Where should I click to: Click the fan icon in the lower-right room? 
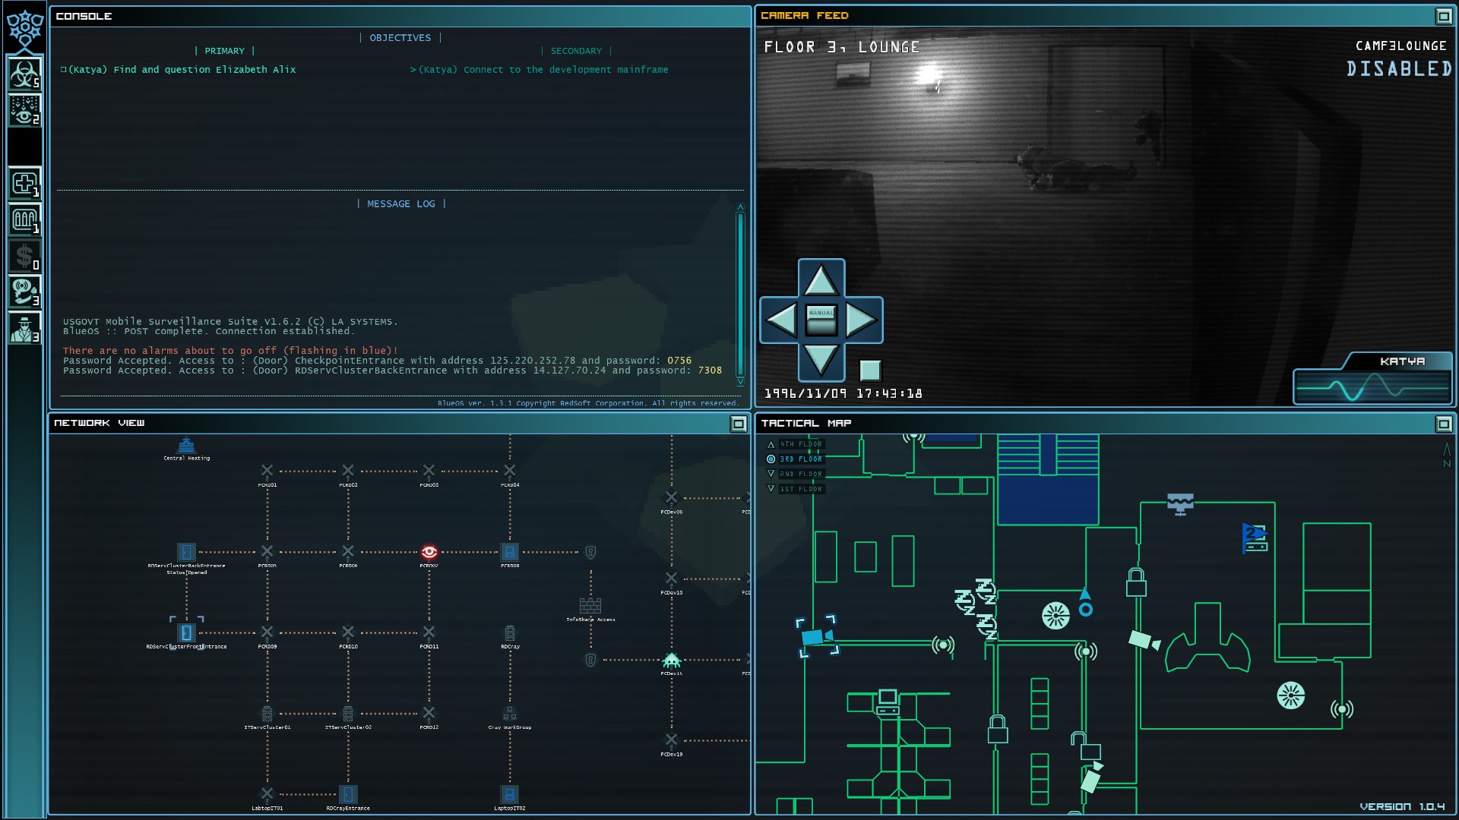[1290, 695]
